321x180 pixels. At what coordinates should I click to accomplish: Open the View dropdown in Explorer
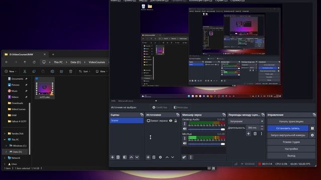tap(101, 71)
